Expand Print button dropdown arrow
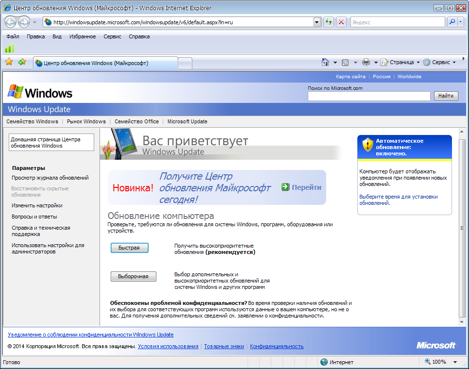 point(376,63)
